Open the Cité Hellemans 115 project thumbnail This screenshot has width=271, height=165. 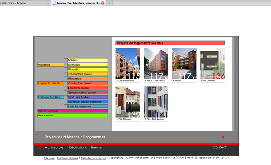(128, 63)
